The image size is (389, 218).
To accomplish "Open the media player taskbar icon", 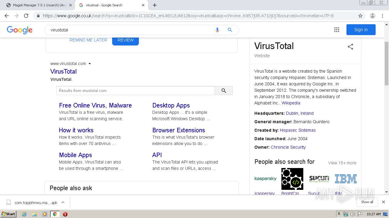I will 45,214.
